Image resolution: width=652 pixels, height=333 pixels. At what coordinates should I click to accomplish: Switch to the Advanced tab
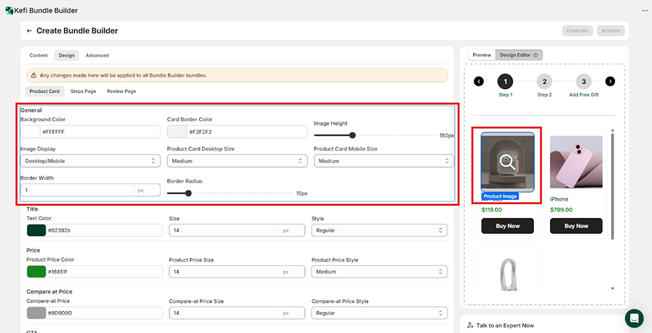[97, 55]
